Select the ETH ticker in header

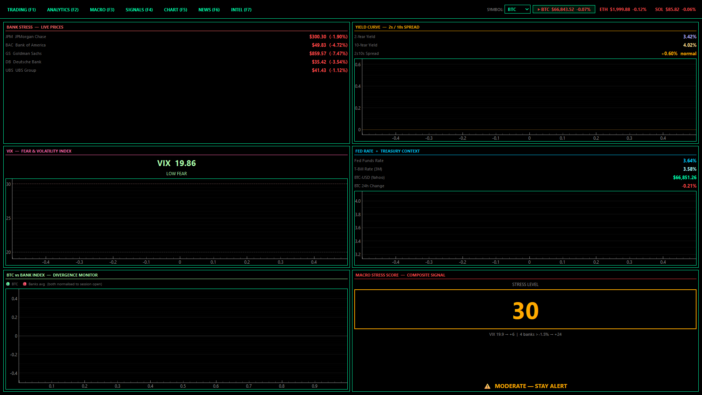[x=623, y=10]
